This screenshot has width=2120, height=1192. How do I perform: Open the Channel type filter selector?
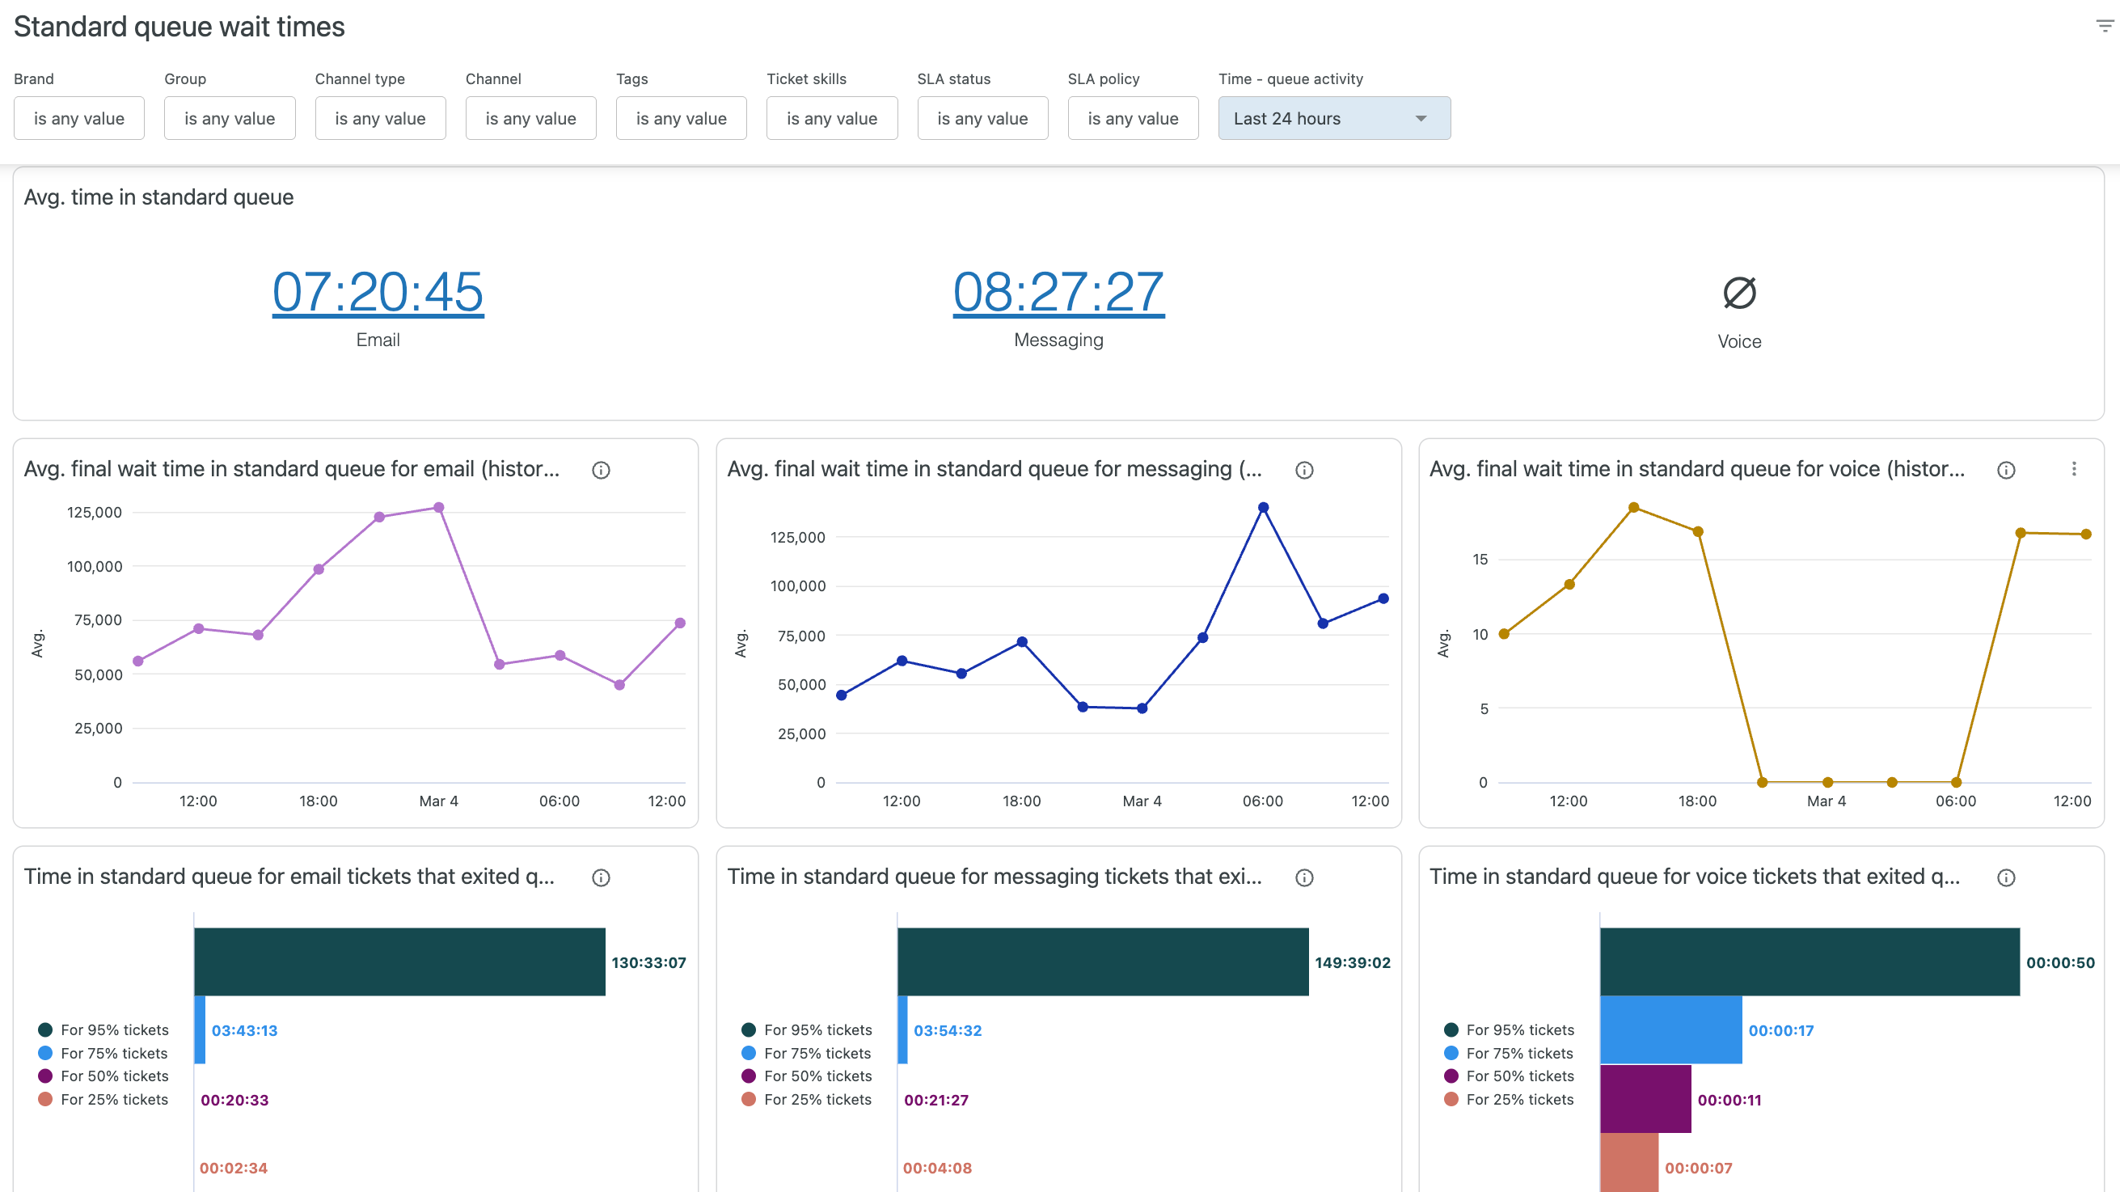point(380,119)
